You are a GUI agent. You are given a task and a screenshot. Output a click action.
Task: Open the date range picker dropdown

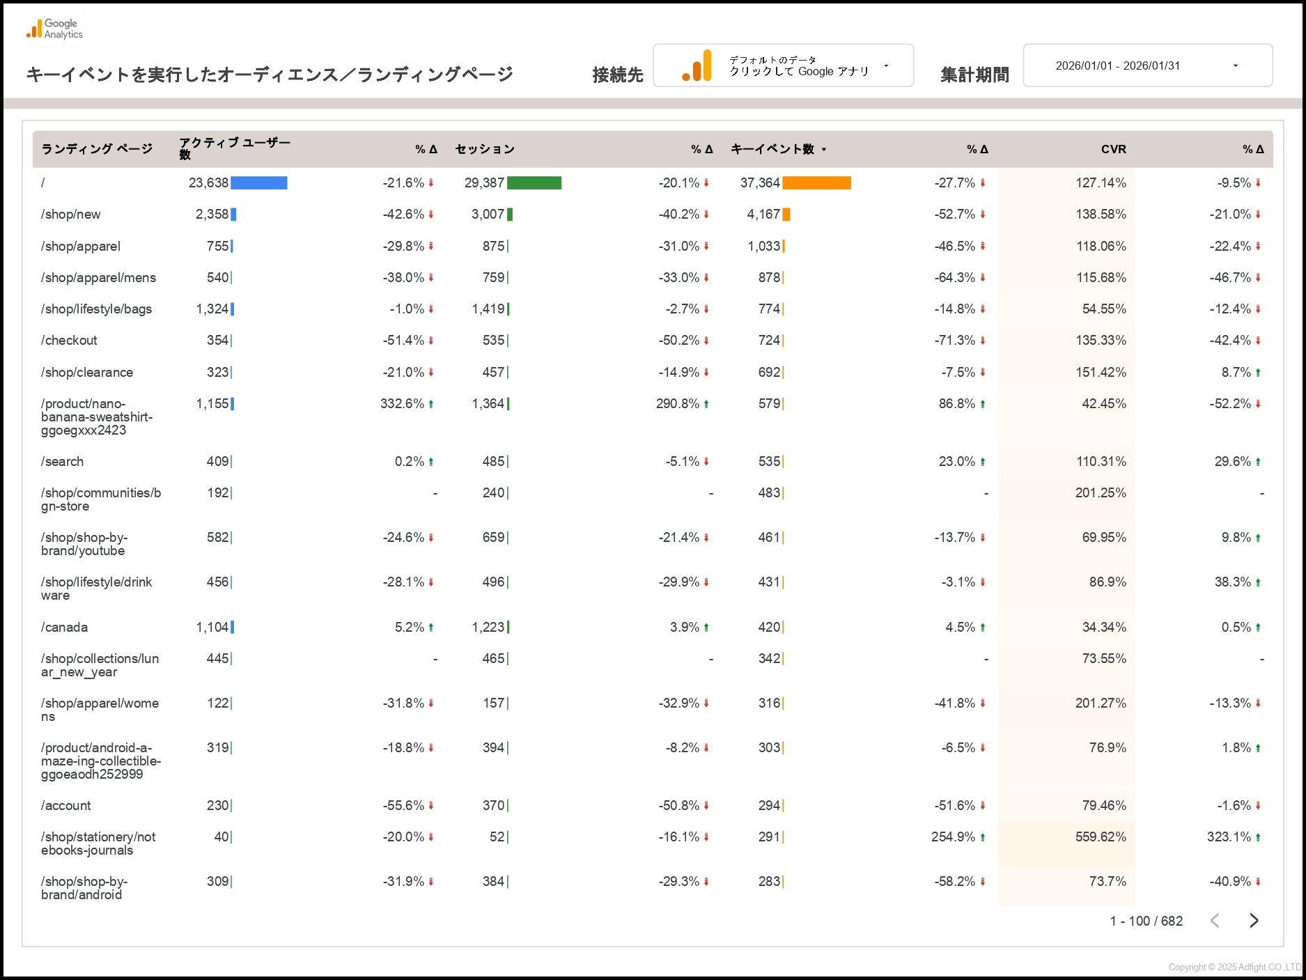(x=1235, y=66)
